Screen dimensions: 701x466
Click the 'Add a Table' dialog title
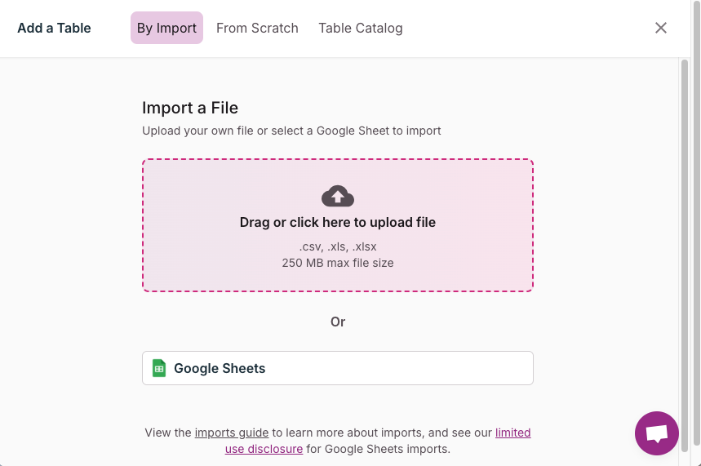point(54,28)
